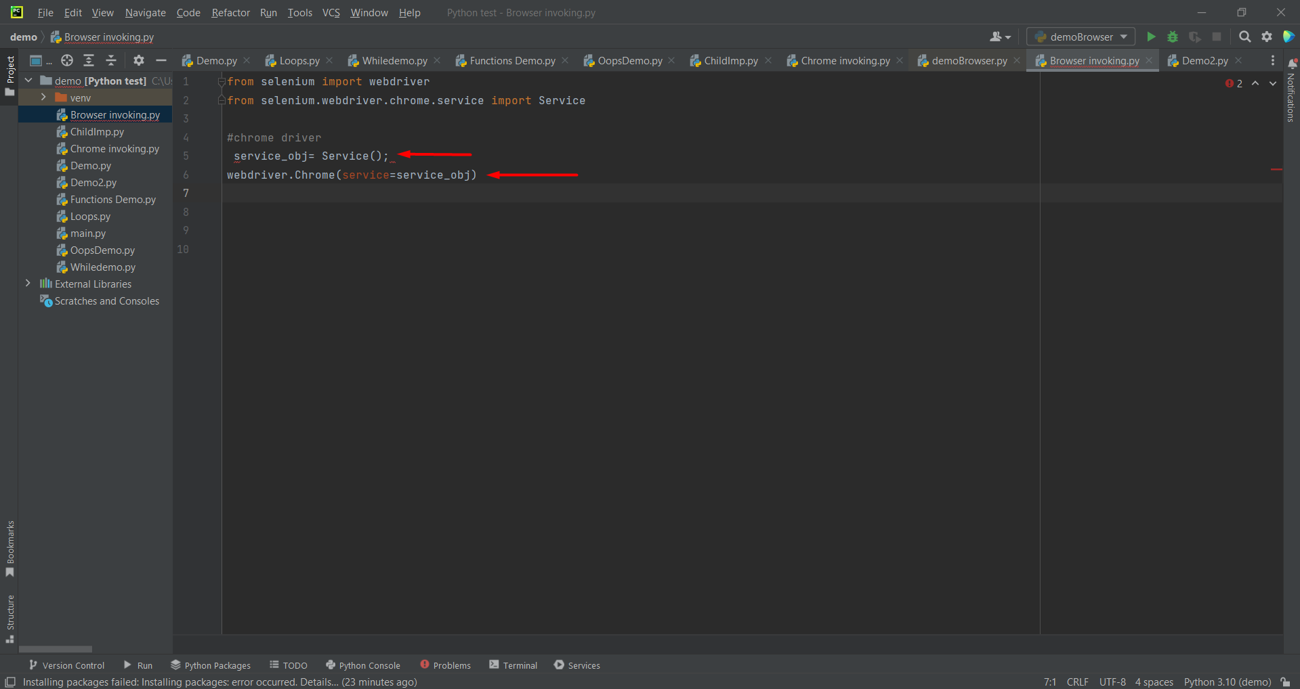Screen dimensions: 1300x689
Task: Open the project view selector icon
Action: click(40, 60)
